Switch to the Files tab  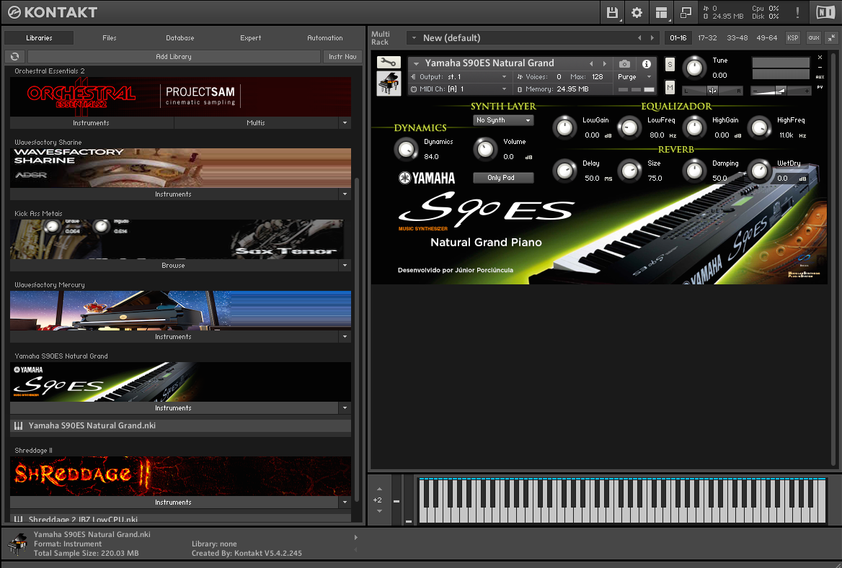(x=110, y=38)
